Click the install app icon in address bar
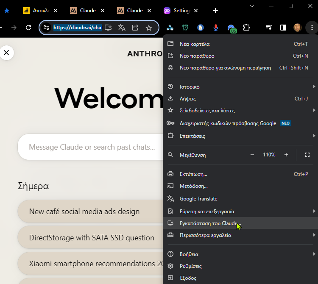The height and width of the screenshot is (284, 318). [108, 28]
